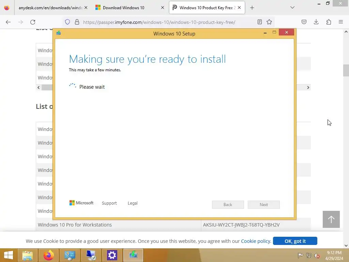This screenshot has height=262, width=349.
Task: Open the Pocket save icon
Action: pos(304,22)
